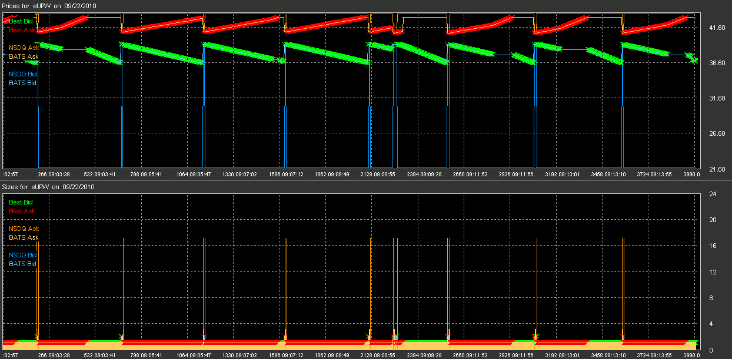Pick 'BATS Bid' legend in the Sizes chart
732x359 pixels.
(22, 264)
